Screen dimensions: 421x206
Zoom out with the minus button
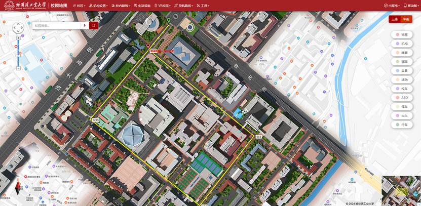[x=19, y=68]
